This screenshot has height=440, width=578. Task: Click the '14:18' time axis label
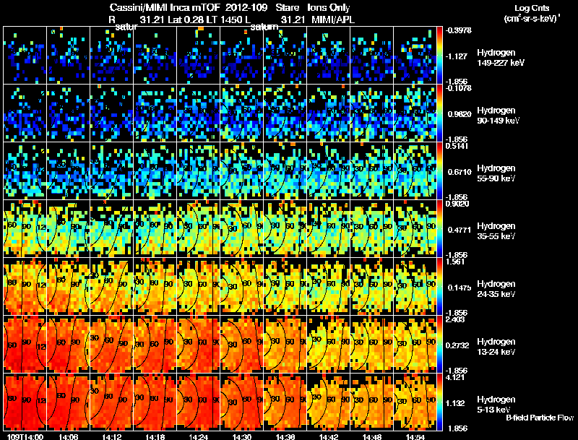tap(155, 436)
